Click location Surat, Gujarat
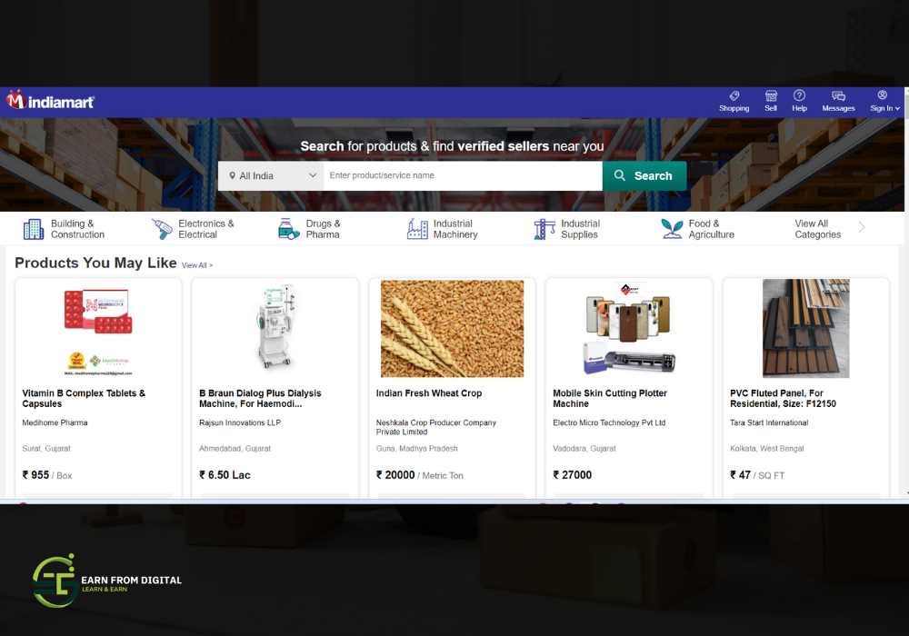This screenshot has width=909, height=636. tap(45, 448)
